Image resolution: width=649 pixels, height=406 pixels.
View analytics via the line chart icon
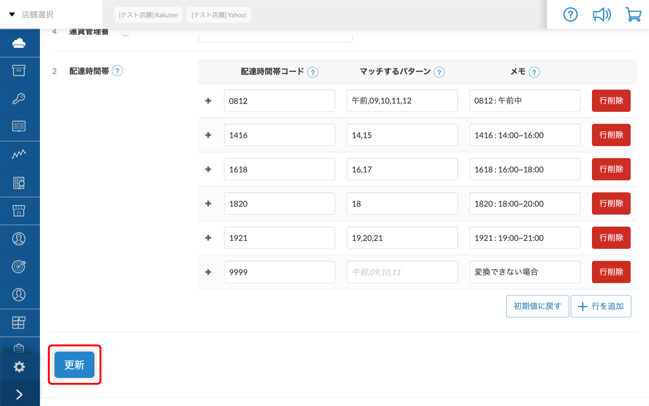[x=19, y=154]
